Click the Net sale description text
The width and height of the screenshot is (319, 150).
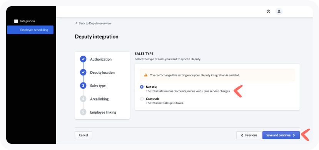tap(188, 91)
